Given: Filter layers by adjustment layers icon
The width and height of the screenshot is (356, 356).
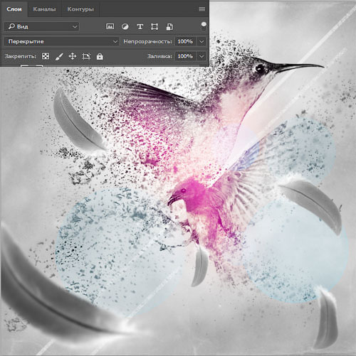Looking at the screenshot, I should [x=125, y=26].
